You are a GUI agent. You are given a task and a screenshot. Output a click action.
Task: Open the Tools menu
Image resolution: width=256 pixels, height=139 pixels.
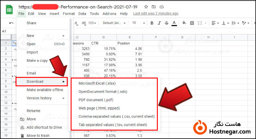coord(94,14)
